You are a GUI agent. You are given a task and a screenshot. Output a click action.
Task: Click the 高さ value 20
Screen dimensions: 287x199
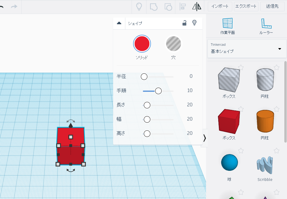[x=190, y=133]
